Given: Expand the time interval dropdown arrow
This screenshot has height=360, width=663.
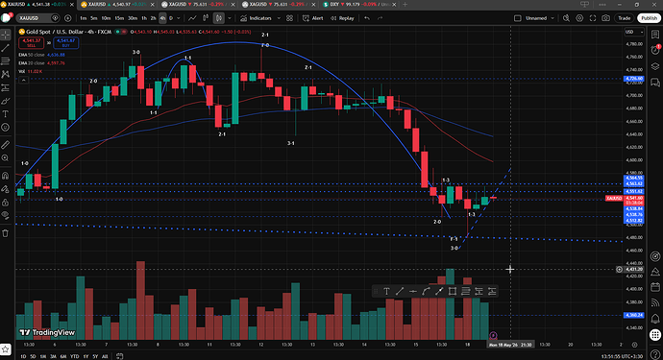Looking at the screenshot, I should click(179, 18).
